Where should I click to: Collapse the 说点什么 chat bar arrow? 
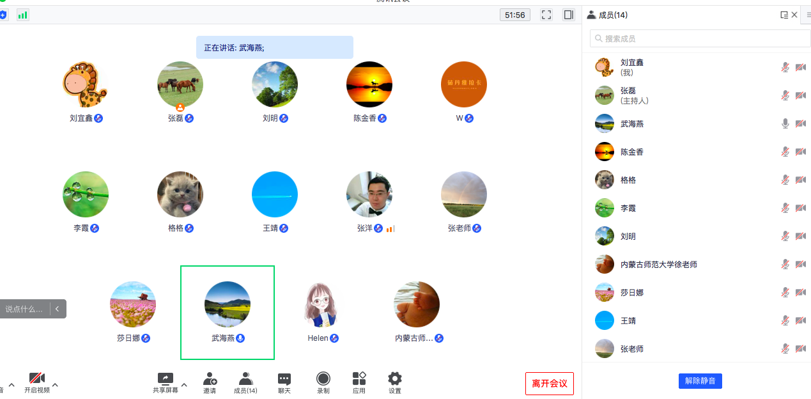(58, 309)
